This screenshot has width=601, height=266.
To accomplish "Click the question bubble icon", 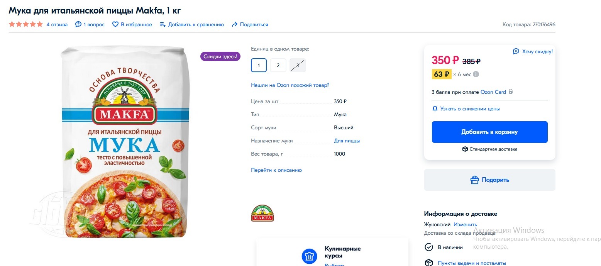I will coord(78,24).
